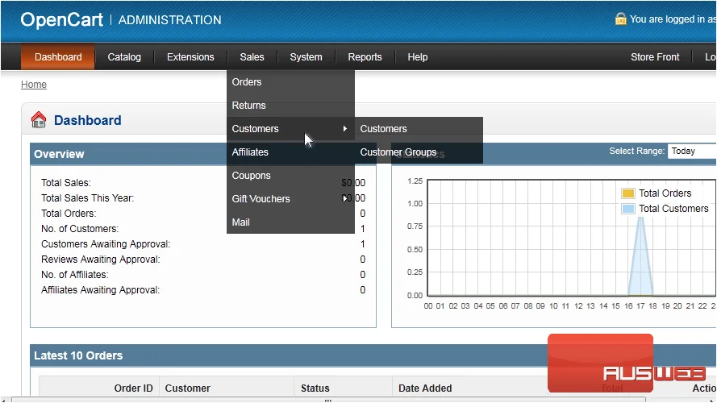
Task: Click the Total Orders yellow legend swatch
Action: click(x=628, y=193)
